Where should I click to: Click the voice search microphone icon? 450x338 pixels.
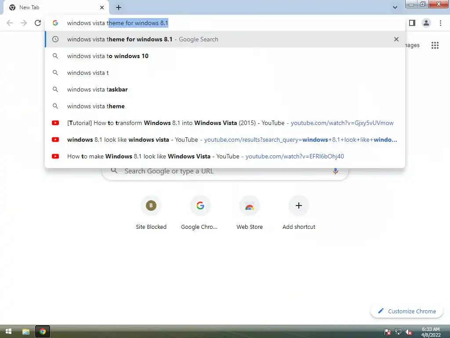335,171
